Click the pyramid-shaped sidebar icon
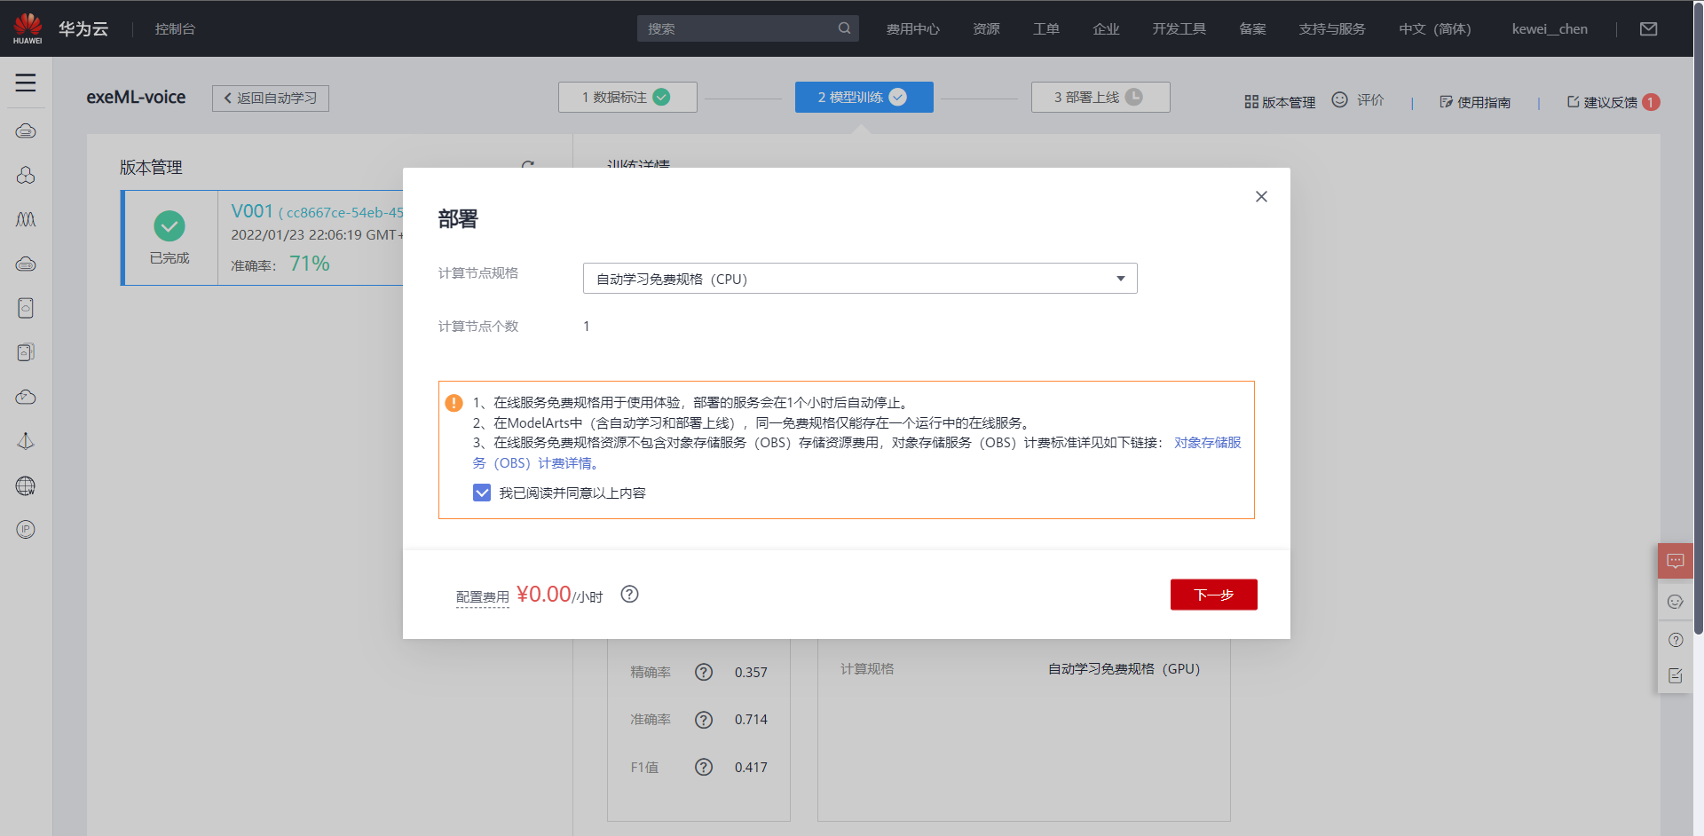This screenshot has height=836, width=1704. pos(26,441)
